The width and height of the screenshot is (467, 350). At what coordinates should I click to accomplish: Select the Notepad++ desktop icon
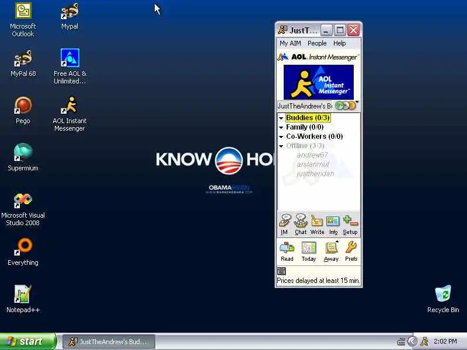tap(23, 299)
